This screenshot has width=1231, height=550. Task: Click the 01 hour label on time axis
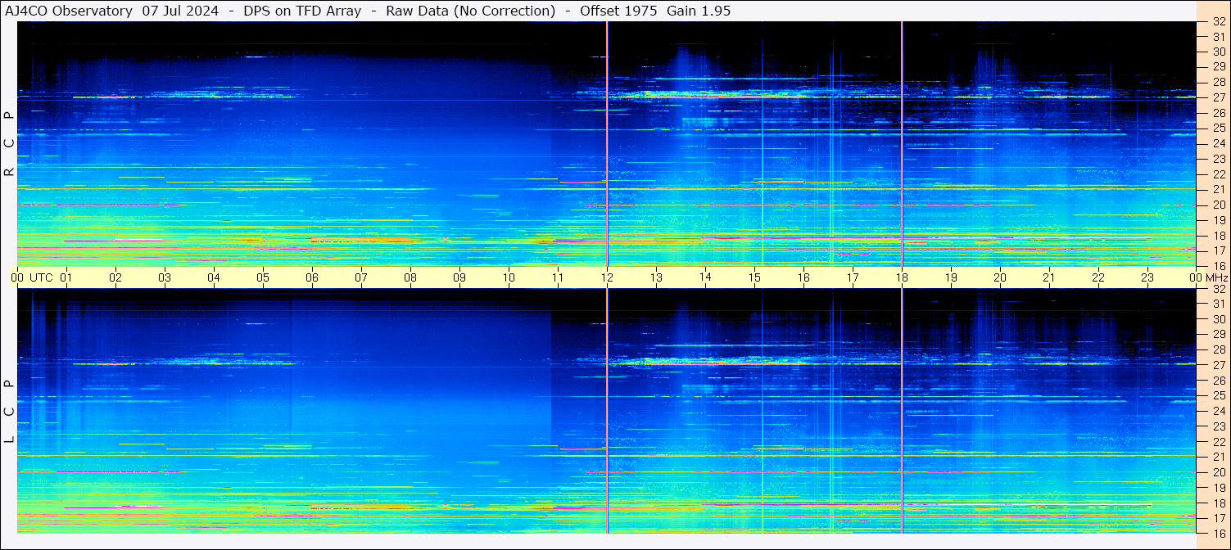point(66,277)
